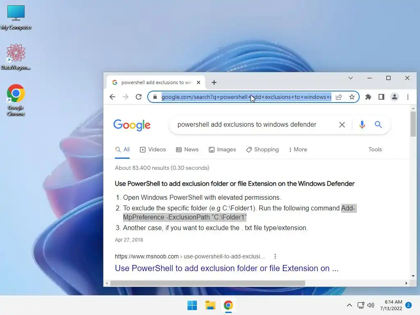This screenshot has width=420, height=315.
Task: Close the powershell add exclusions tab
Action: pyautogui.click(x=199, y=82)
